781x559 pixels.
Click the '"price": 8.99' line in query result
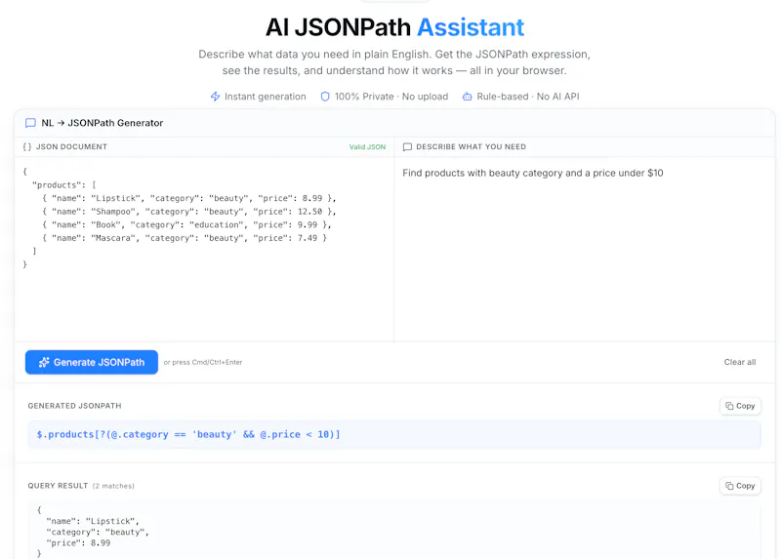[x=78, y=543]
